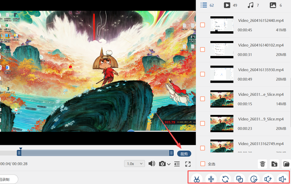Toggle the file list panel icon
Viewport: 291px width, 184px height.
(x=177, y=164)
